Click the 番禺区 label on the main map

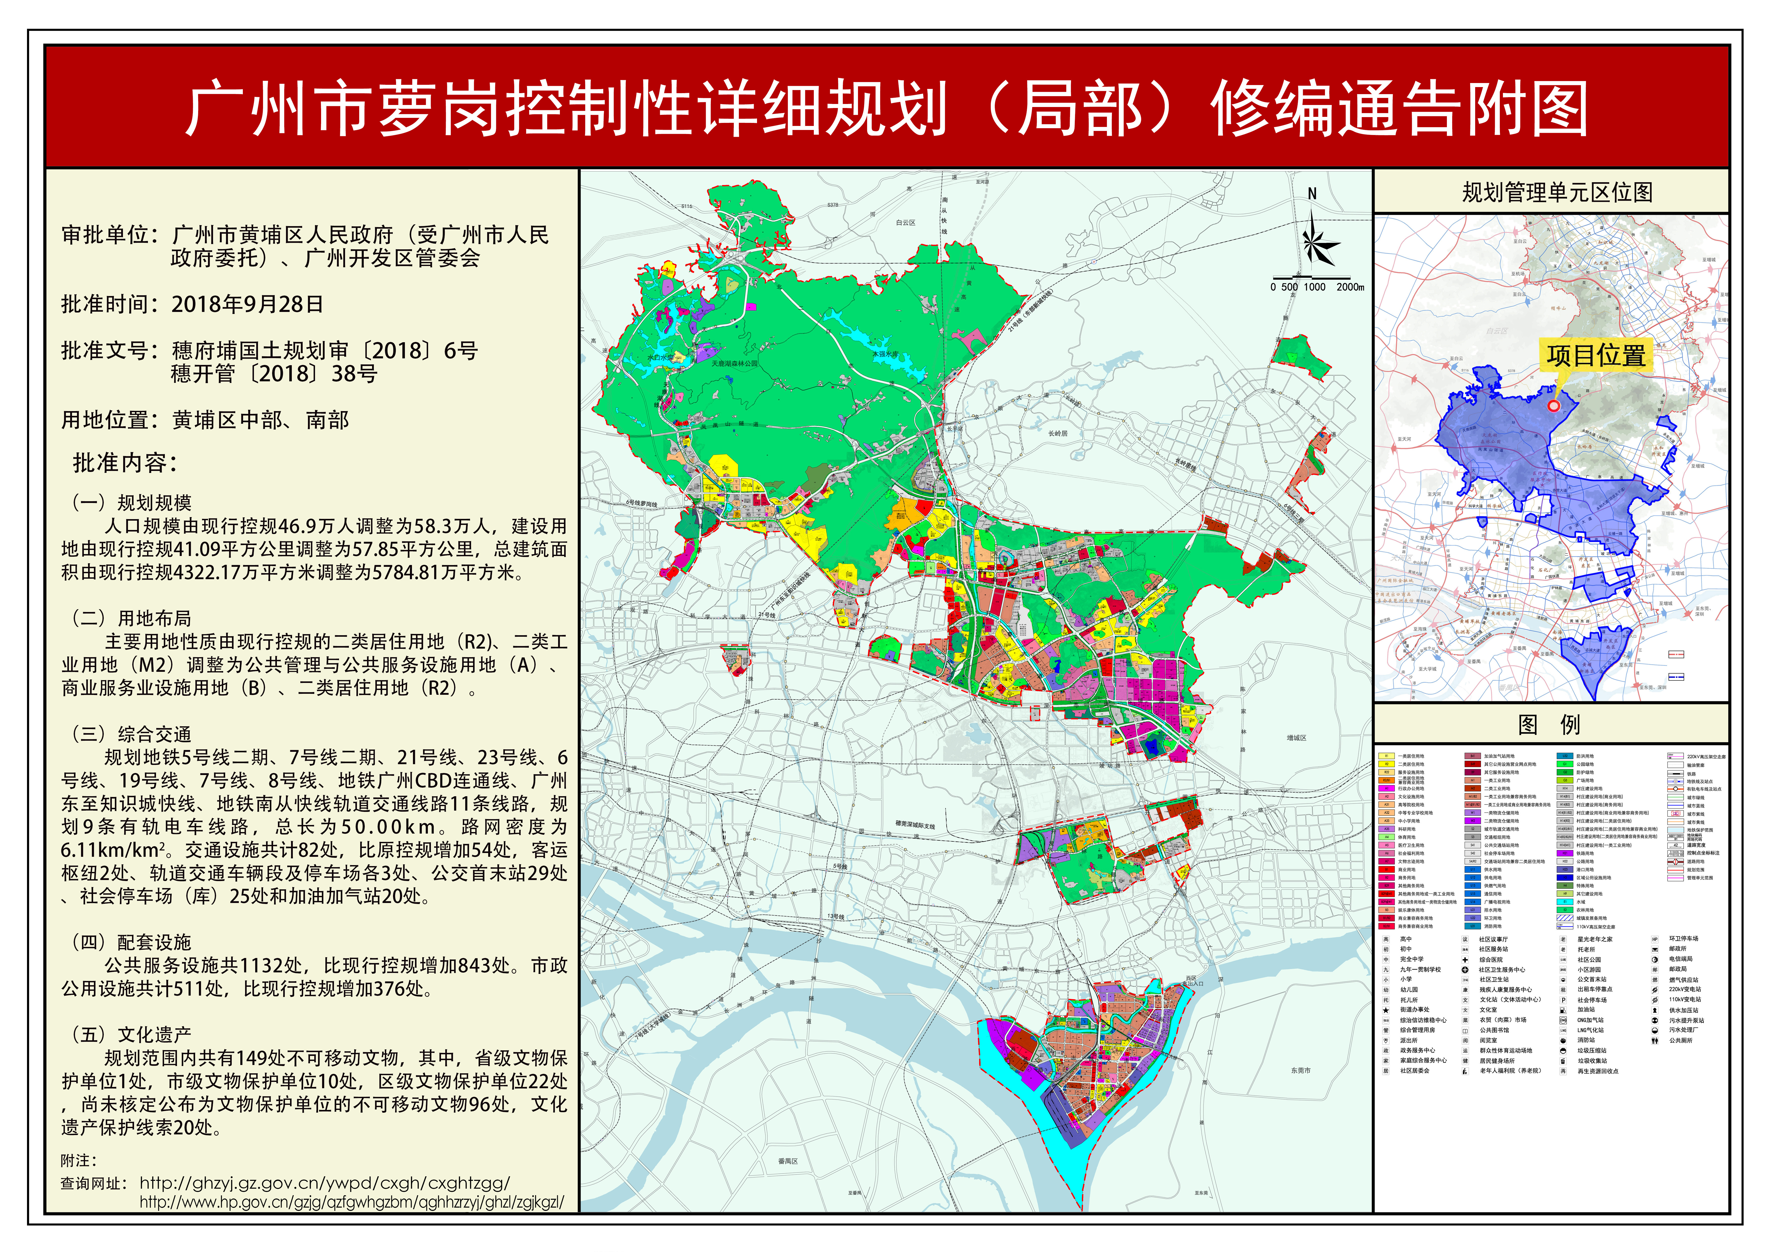coord(788,1161)
